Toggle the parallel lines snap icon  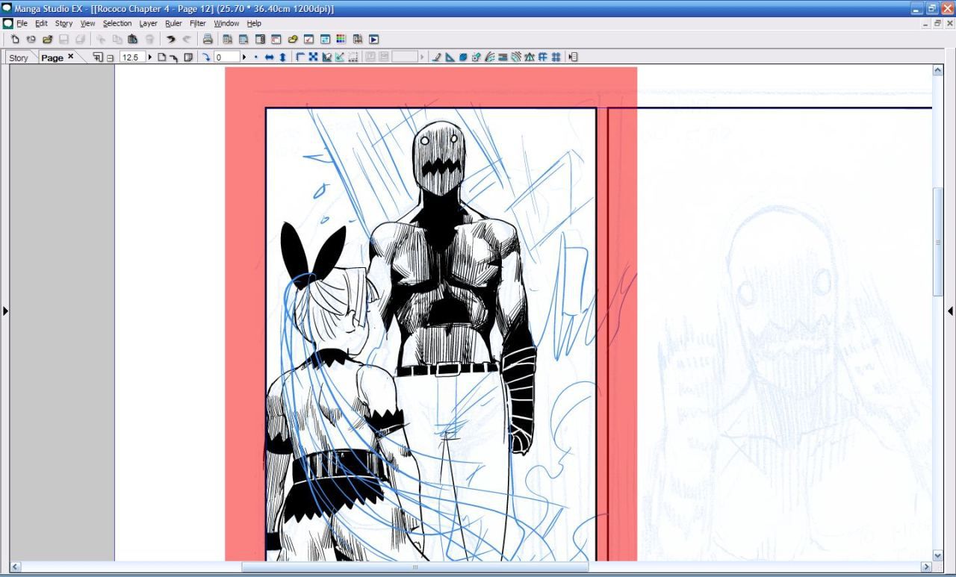pos(503,57)
